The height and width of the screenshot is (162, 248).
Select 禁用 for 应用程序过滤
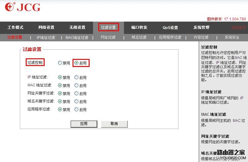(x=60, y=110)
